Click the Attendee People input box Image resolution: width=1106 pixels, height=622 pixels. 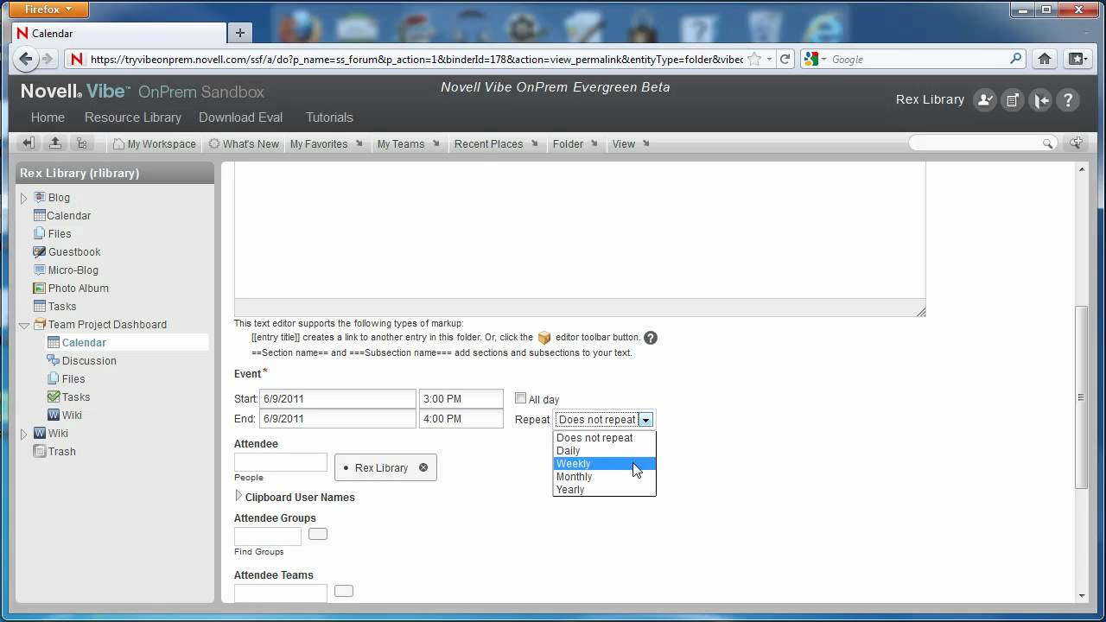pos(281,462)
